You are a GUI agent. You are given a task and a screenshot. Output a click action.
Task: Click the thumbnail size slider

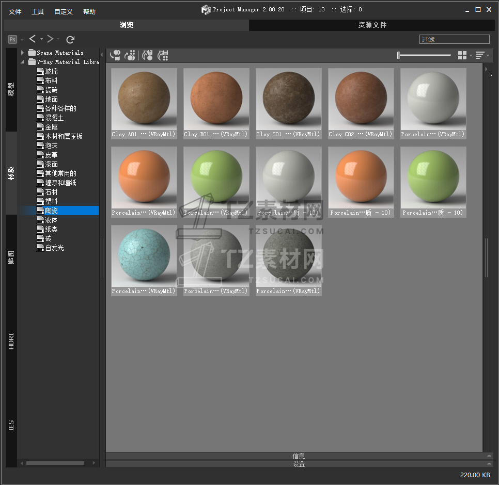[424, 55]
